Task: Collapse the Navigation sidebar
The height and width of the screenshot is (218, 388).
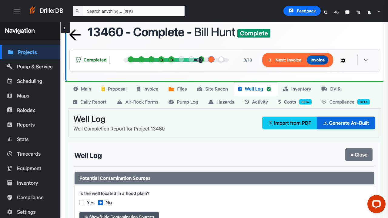Action: click(x=65, y=28)
